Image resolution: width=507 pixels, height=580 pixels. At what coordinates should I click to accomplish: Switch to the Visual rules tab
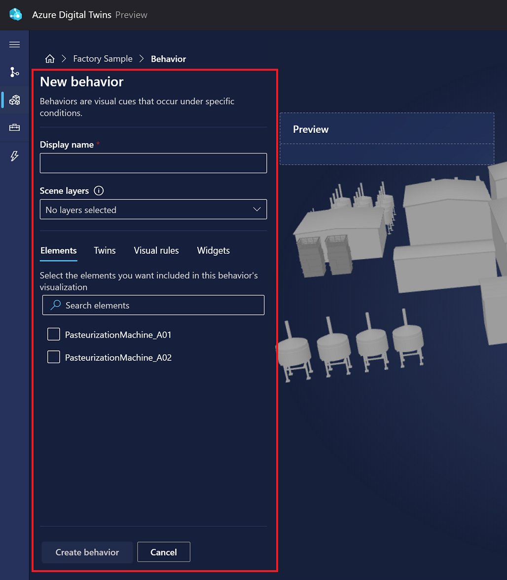tap(156, 251)
